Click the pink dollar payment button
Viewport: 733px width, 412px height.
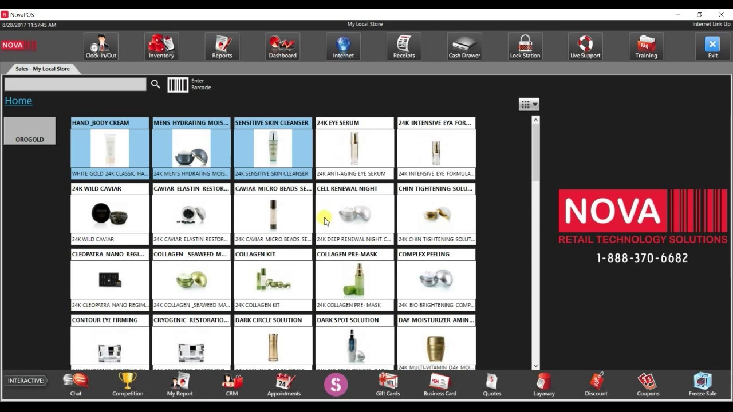[x=336, y=385]
